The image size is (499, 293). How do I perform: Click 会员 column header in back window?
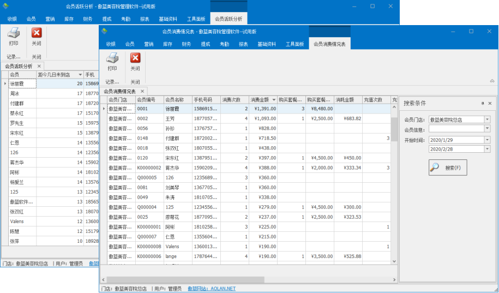point(22,75)
